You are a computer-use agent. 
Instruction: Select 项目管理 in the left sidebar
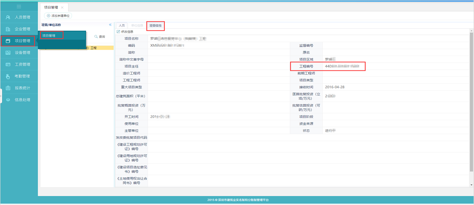[22, 41]
